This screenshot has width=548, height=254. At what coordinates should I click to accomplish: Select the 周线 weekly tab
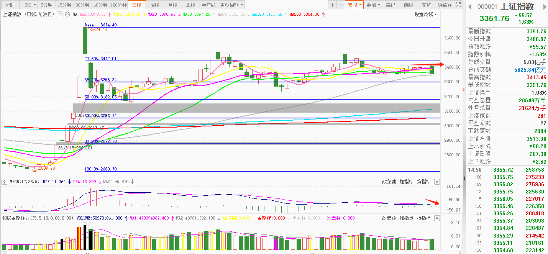155,5
